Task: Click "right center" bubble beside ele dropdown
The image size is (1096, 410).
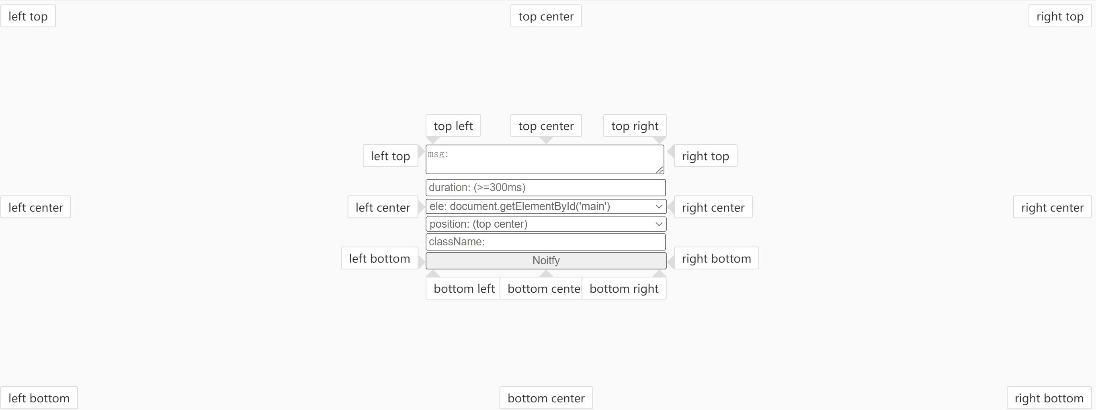Action: coord(713,207)
